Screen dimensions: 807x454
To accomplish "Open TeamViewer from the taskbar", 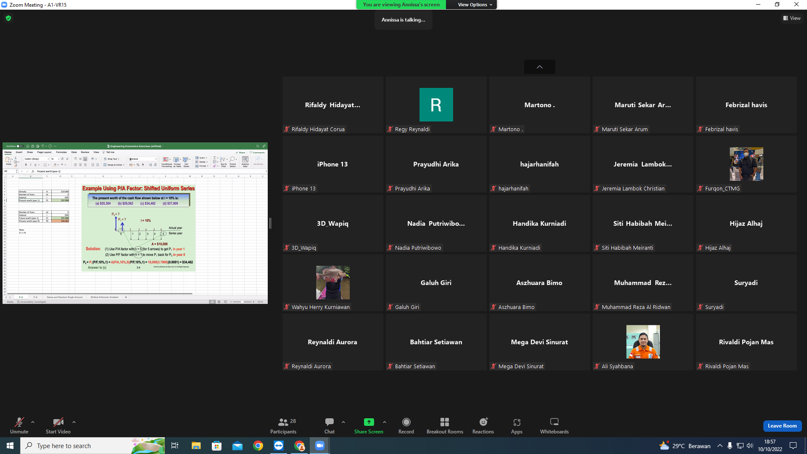I will (x=279, y=446).
